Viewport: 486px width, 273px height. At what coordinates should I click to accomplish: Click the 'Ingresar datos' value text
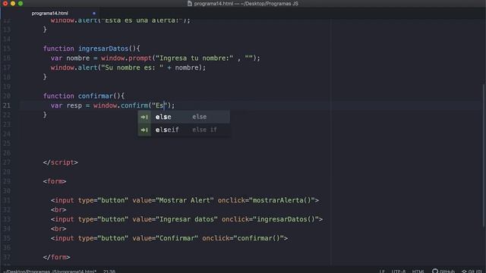click(187, 219)
